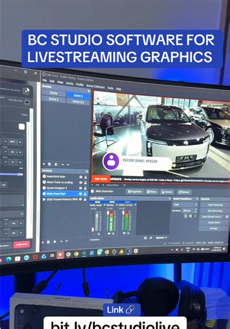
Task: Switch audio mixer layout icon left of Options
Action: point(145,238)
